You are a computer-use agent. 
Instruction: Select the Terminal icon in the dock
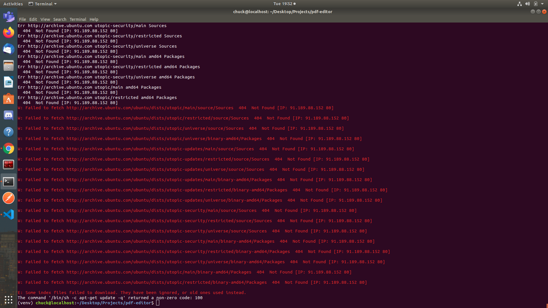pos(9,182)
